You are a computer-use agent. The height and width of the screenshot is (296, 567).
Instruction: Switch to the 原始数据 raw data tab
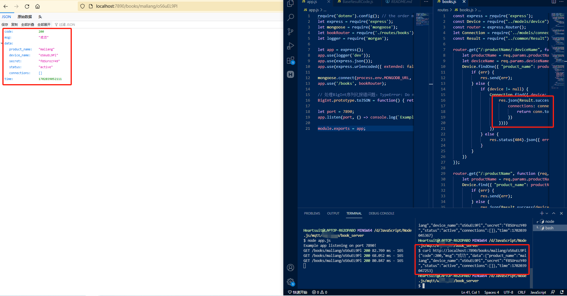point(25,17)
